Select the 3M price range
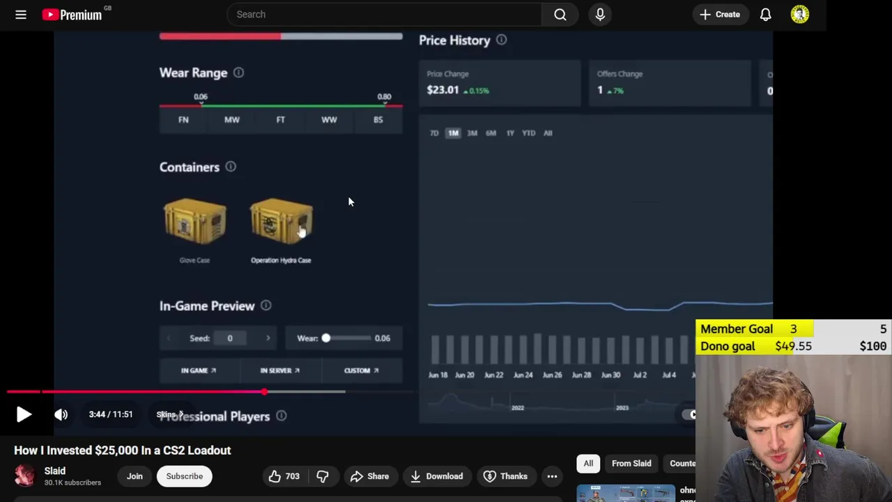This screenshot has width=892, height=502. pos(472,133)
